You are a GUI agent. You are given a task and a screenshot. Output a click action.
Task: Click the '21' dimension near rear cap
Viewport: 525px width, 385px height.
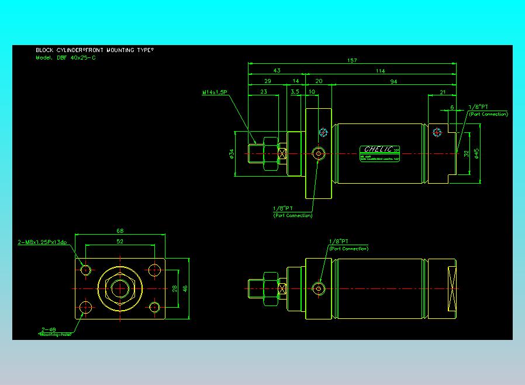(443, 92)
